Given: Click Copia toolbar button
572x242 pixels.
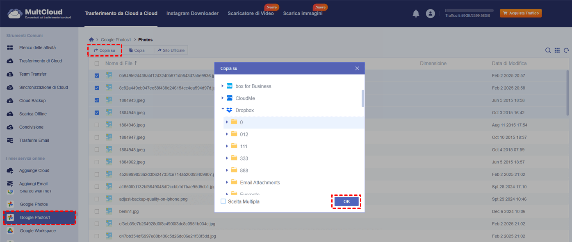Looking at the screenshot, I should pos(137,50).
